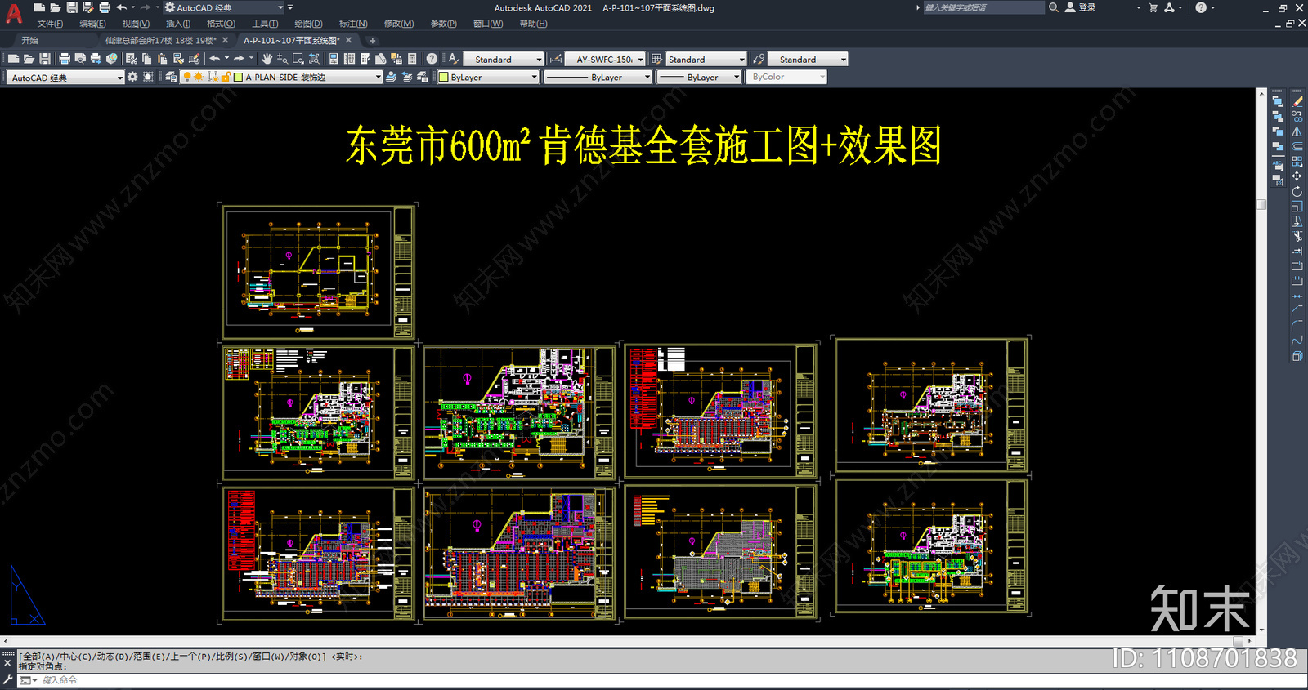Click the color control ByLayer swatch
The height and width of the screenshot is (690, 1308).
444,78
